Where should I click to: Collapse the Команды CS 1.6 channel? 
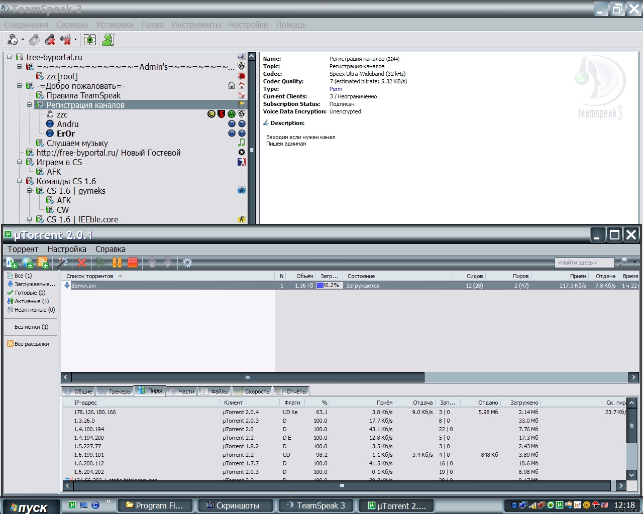(x=19, y=181)
